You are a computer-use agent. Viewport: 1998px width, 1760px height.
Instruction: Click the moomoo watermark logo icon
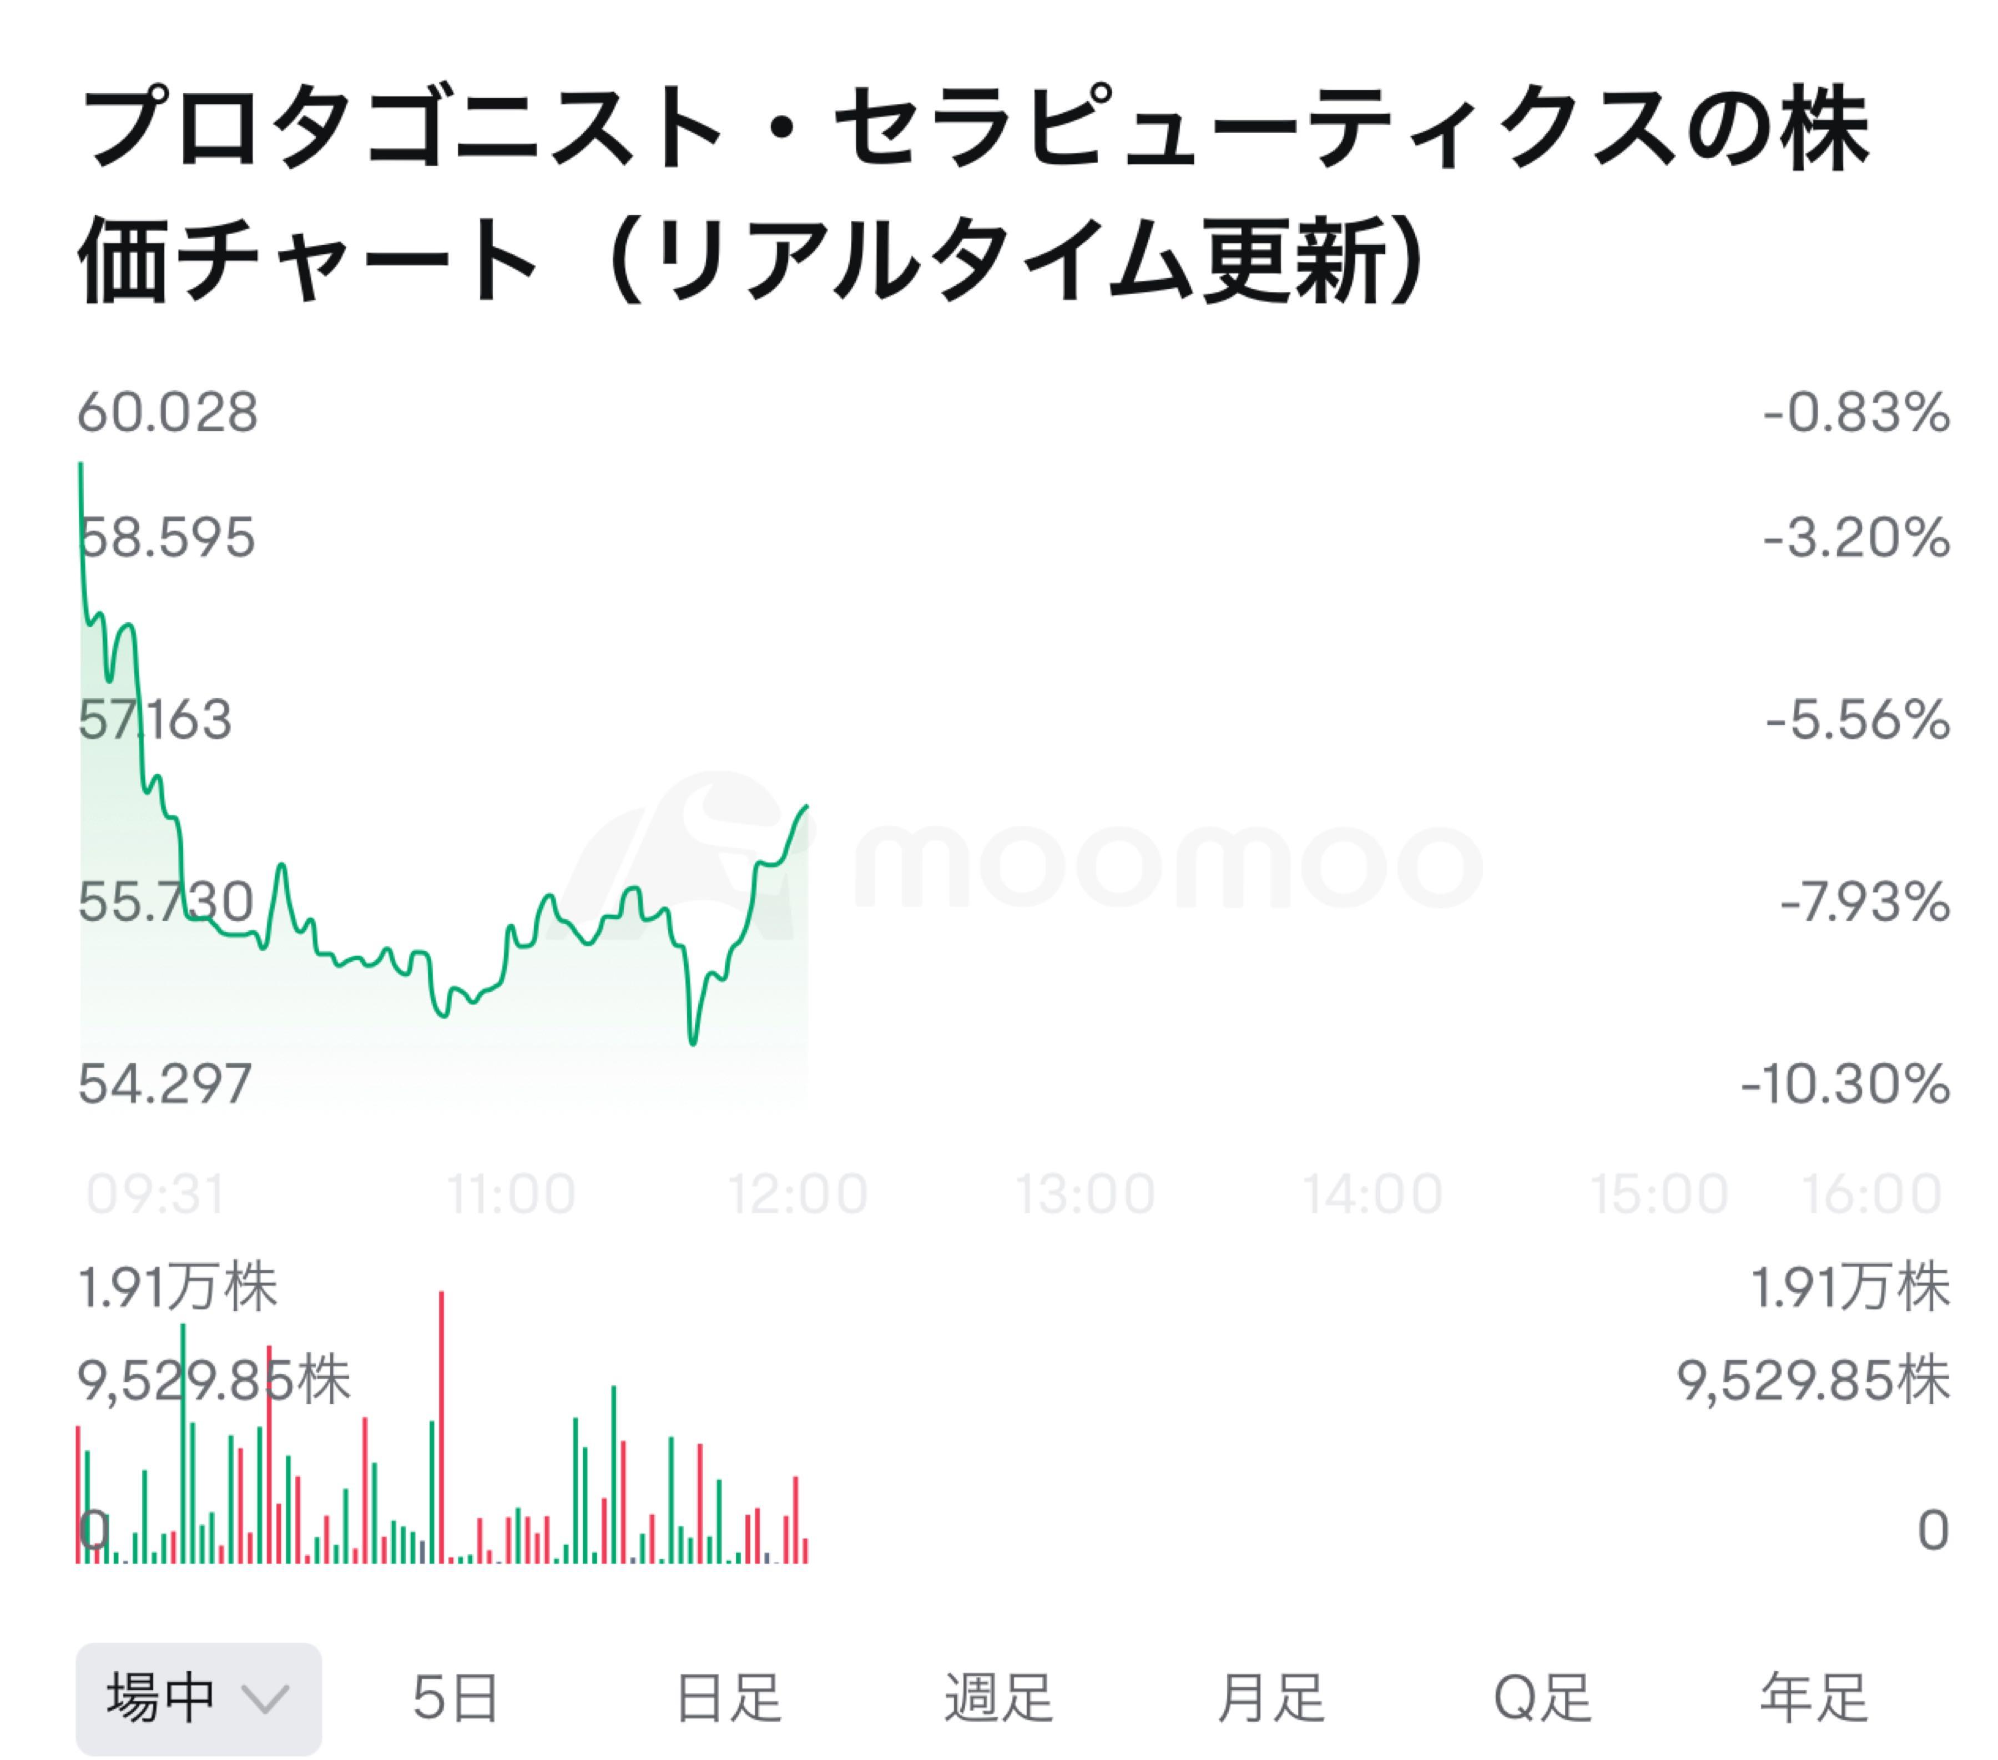click(684, 860)
